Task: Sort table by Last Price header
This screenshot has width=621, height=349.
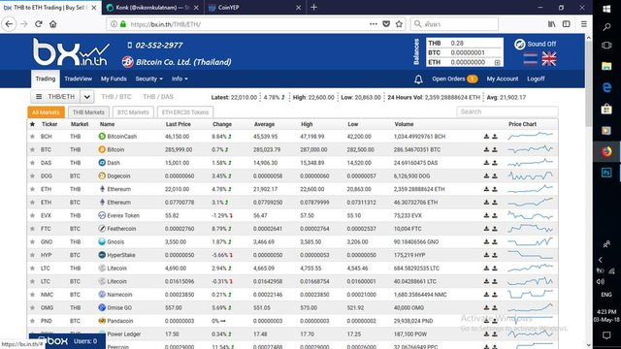Action: [179, 124]
